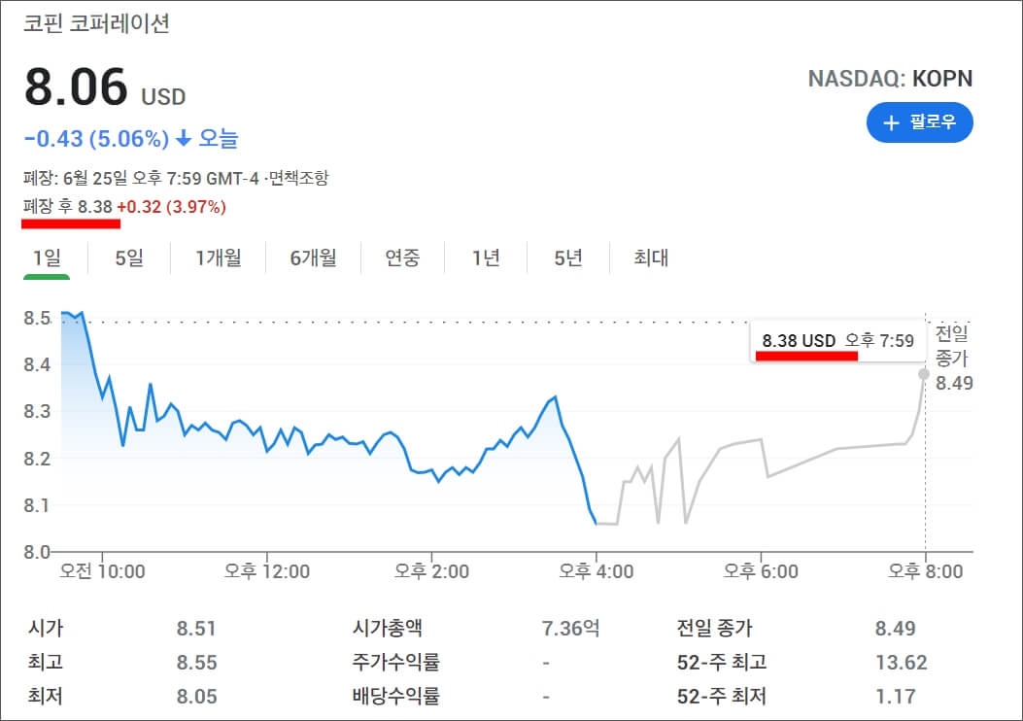Click the 최저 value 8.05
The image size is (1023, 721).
196,696
